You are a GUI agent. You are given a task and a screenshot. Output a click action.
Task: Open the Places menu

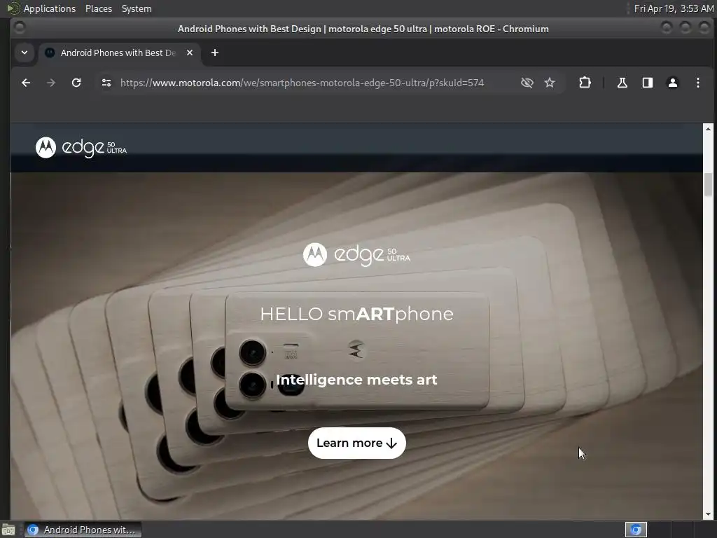tap(99, 8)
